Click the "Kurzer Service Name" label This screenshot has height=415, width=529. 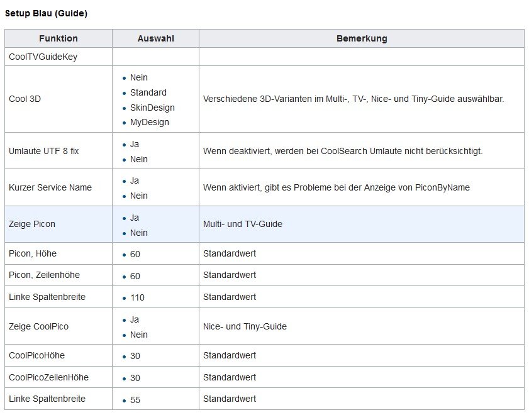point(50,187)
